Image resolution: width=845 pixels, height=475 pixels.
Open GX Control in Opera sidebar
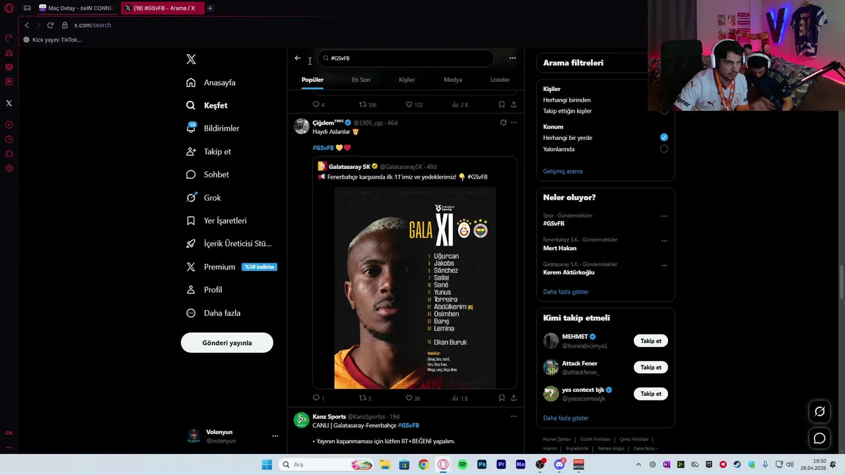(x=9, y=38)
